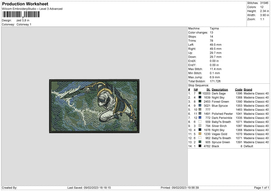Click the Dark Sage color swatch
Screen dimensions: 271x191
click(x=199, y=93)
